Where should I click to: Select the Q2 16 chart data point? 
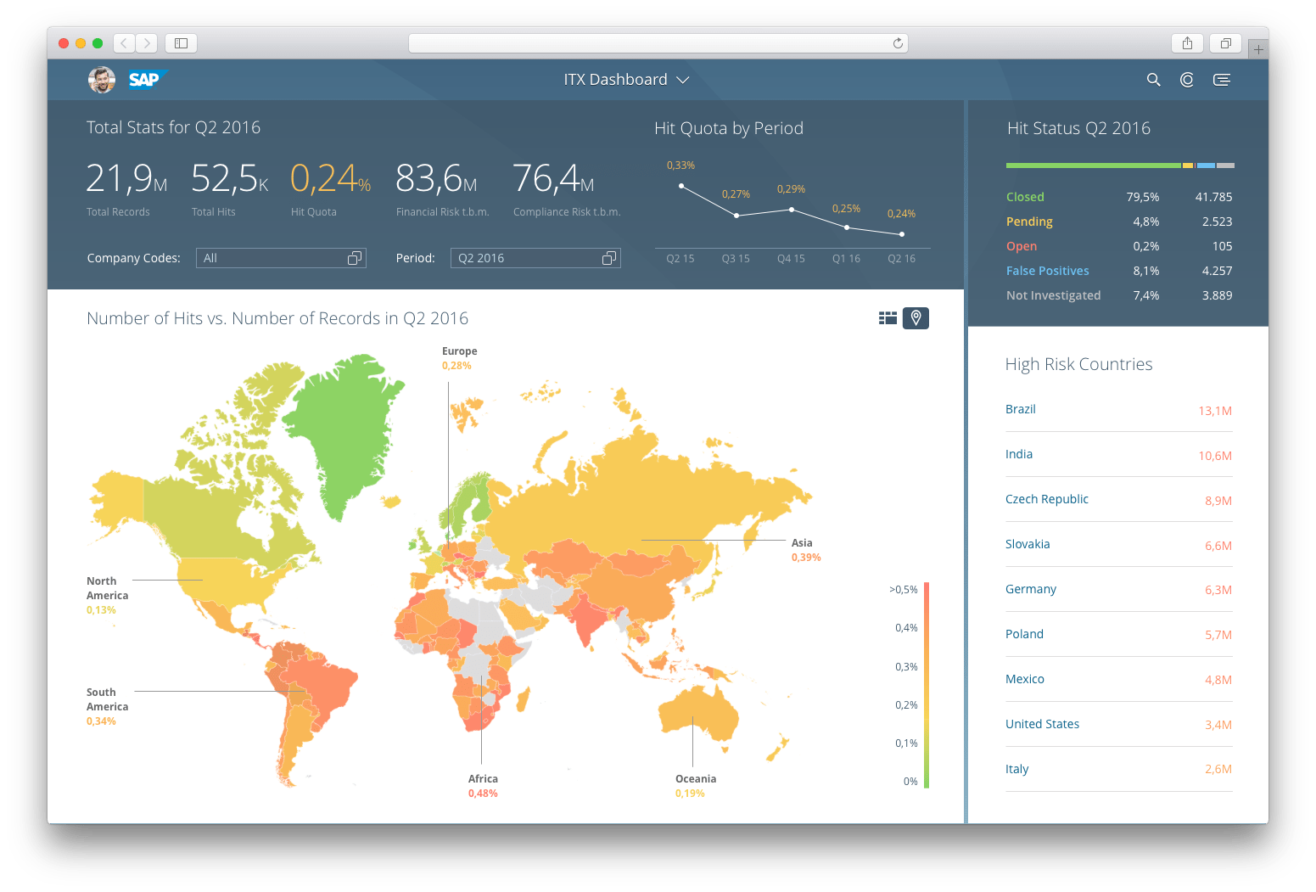pyautogui.click(x=902, y=234)
